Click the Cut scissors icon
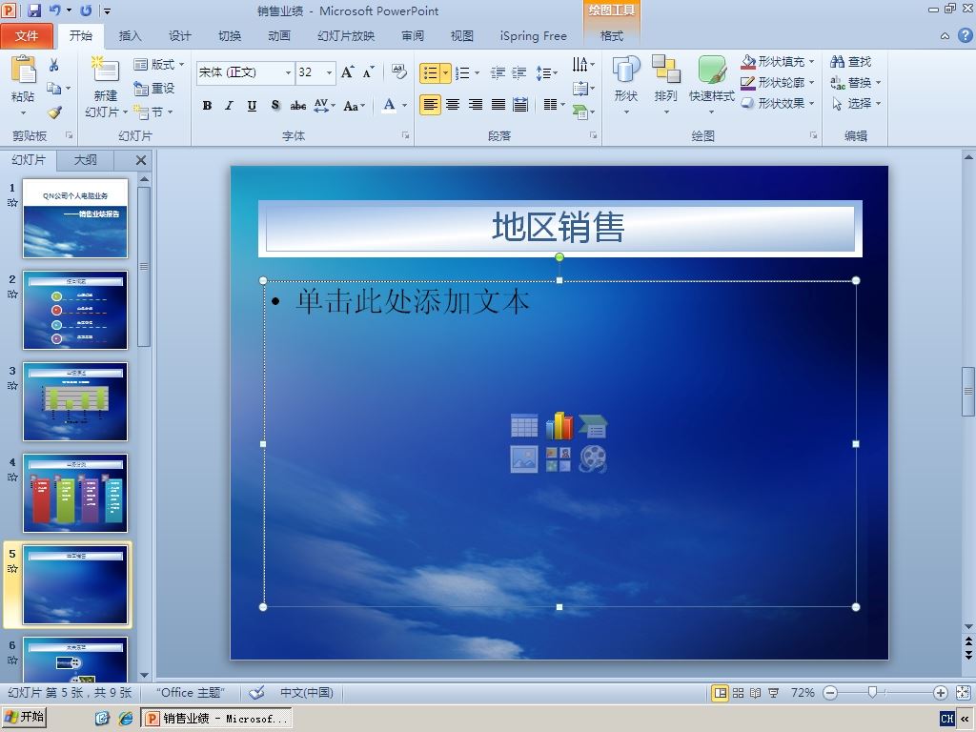 coord(54,65)
